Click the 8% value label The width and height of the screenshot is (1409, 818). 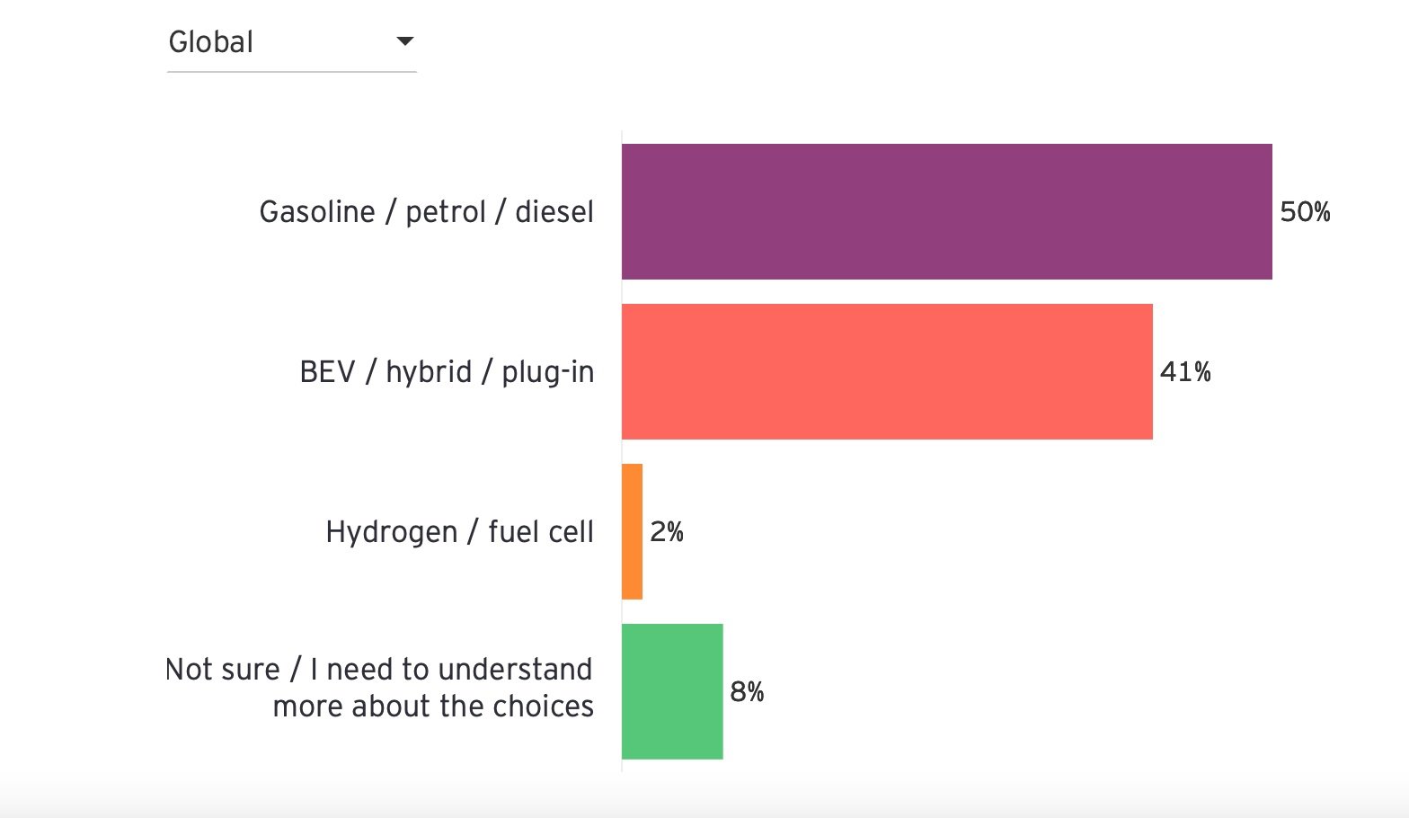(x=747, y=692)
